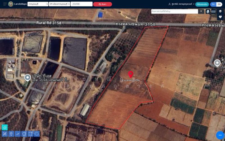The height and width of the screenshot is (141, 225).
Task: Select the place marker pin tool
Action: tap(11, 134)
